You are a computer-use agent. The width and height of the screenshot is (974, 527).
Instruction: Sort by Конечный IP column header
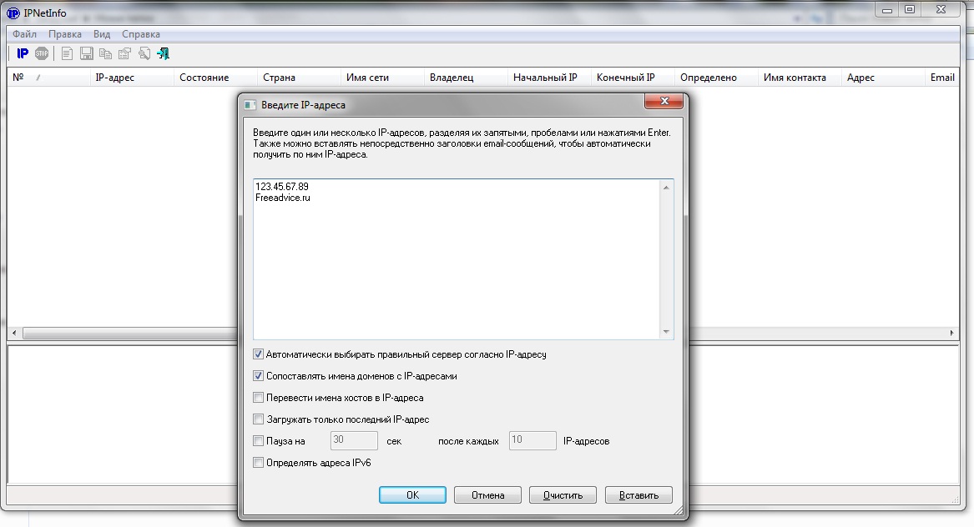[x=633, y=78]
